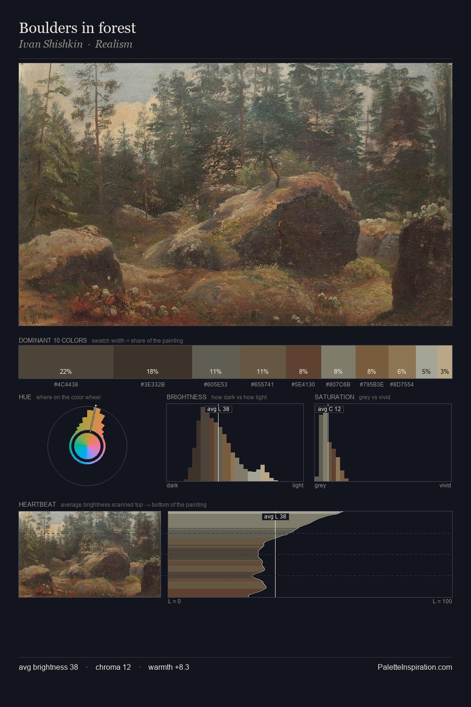Viewport: 471px width, 707px height.
Task: Click the heartbeat brightness profile chart
Action: click(310, 554)
